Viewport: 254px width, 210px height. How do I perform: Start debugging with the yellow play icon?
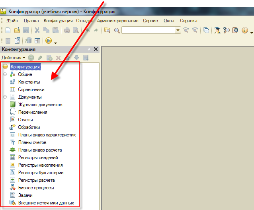click(49, 41)
